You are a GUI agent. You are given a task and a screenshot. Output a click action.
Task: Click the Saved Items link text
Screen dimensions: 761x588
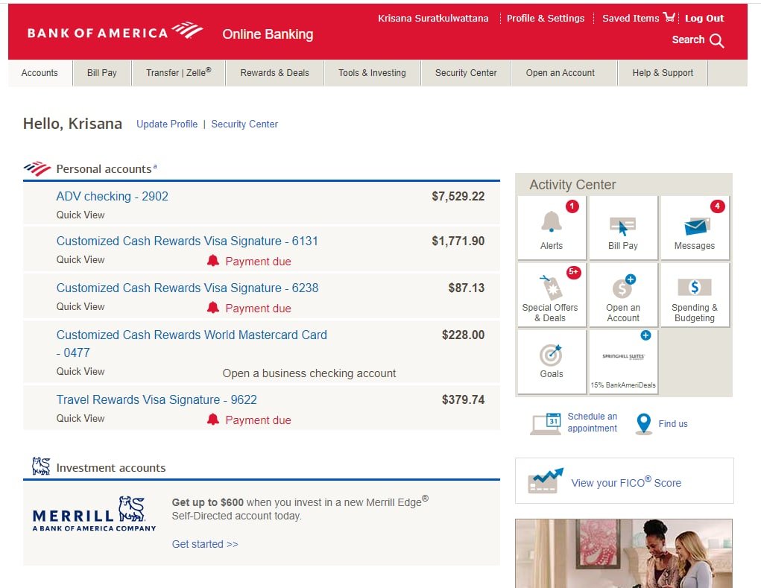pos(631,19)
